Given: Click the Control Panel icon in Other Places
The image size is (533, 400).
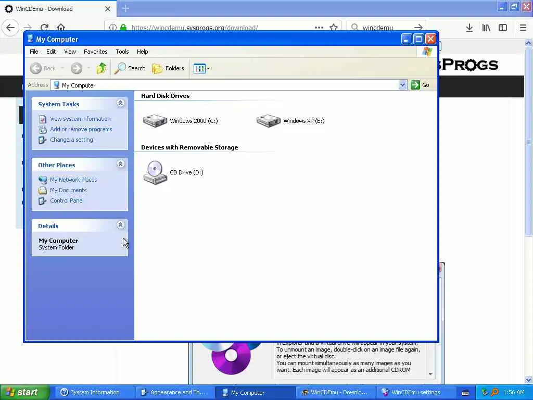Looking at the screenshot, I should point(43,201).
